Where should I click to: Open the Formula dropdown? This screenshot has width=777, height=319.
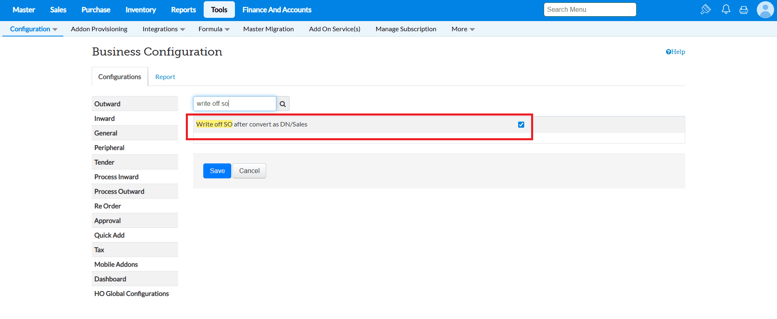point(214,29)
